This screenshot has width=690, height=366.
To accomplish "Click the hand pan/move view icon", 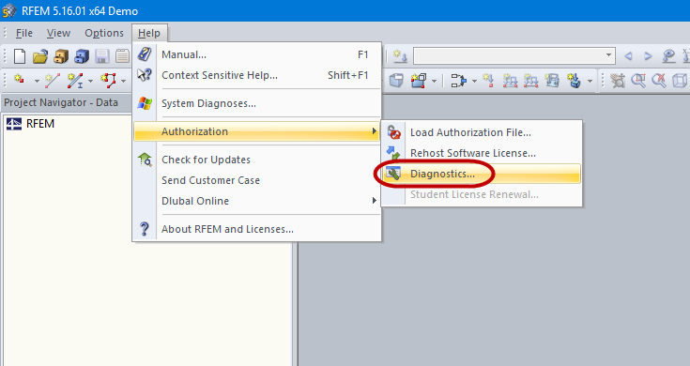I will [x=618, y=81].
